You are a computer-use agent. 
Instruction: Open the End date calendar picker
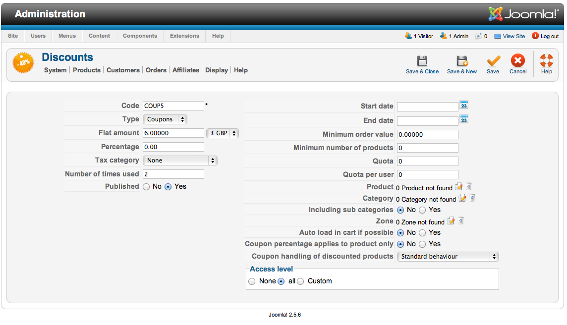click(x=464, y=119)
